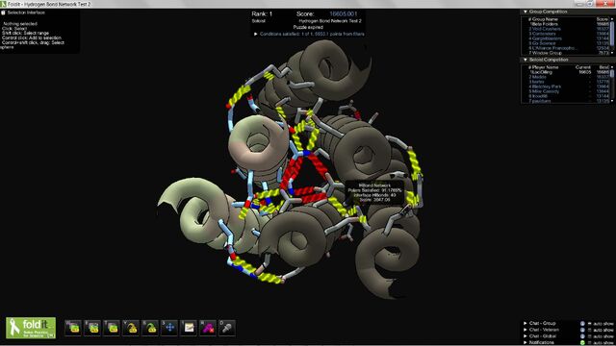Collapse the Group Competition panel
Image resolution: width=616 pixels, height=346 pixels.
526,12
